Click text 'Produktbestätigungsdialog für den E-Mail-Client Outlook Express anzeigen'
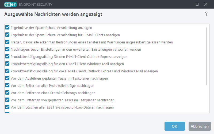The height and width of the screenshot is (134, 214). [69, 57]
